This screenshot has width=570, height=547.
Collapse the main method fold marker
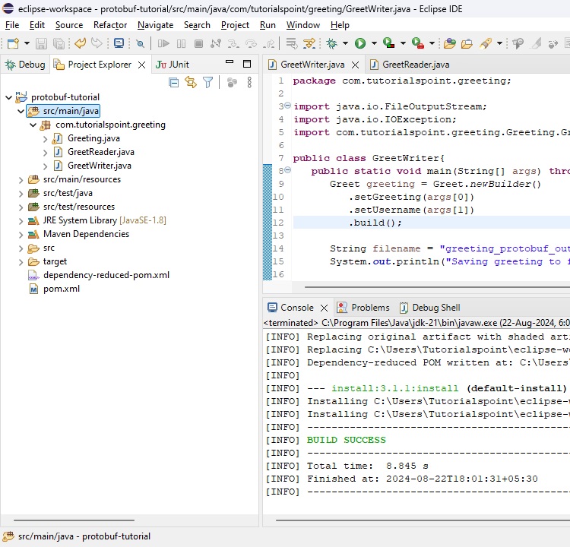(287, 171)
